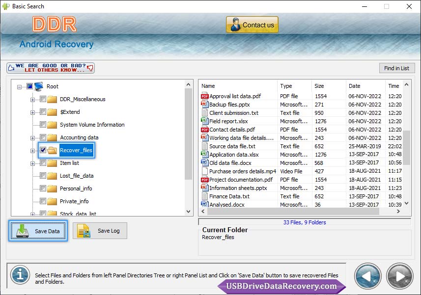Click the thumbs-up feedback icon
The width and height of the screenshot is (421, 295).
pyautogui.click(x=11, y=68)
